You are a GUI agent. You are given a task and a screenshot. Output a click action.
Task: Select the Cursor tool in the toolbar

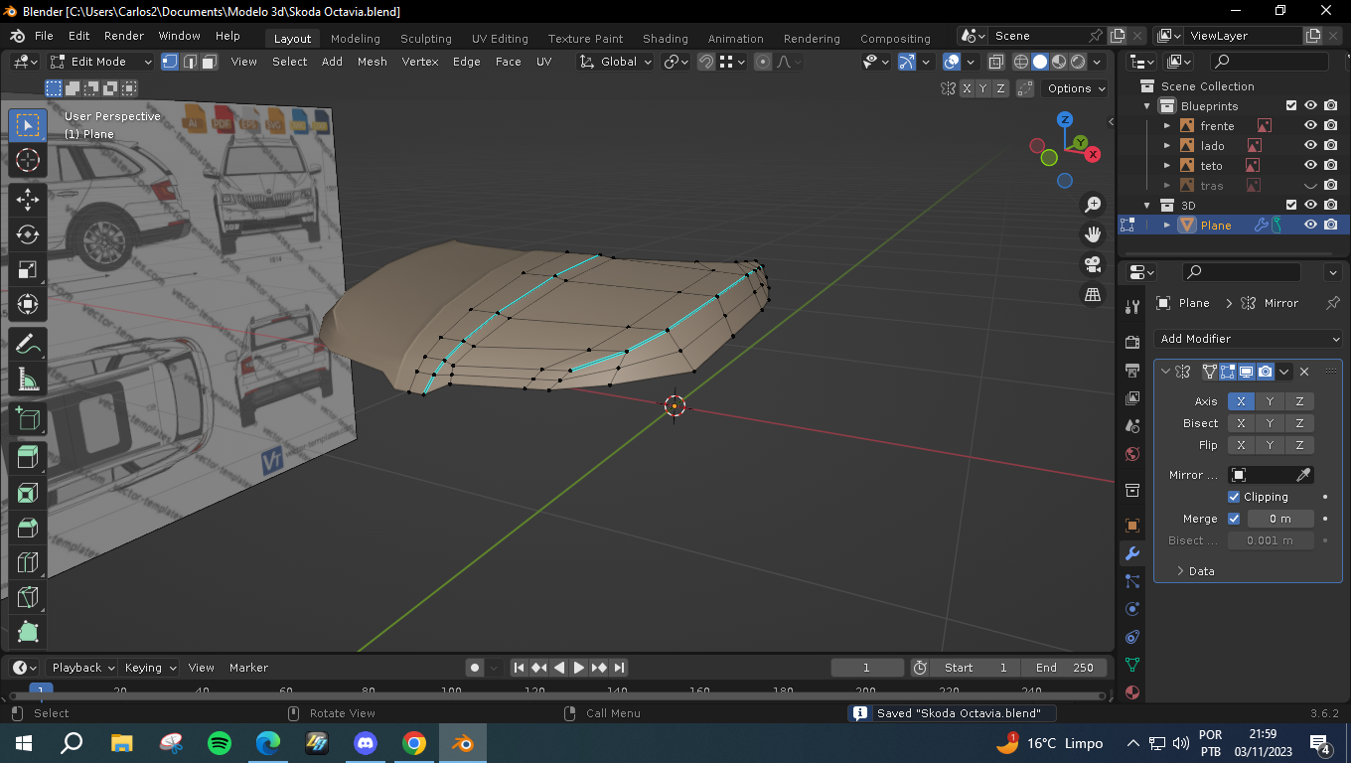tap(28, 160)
